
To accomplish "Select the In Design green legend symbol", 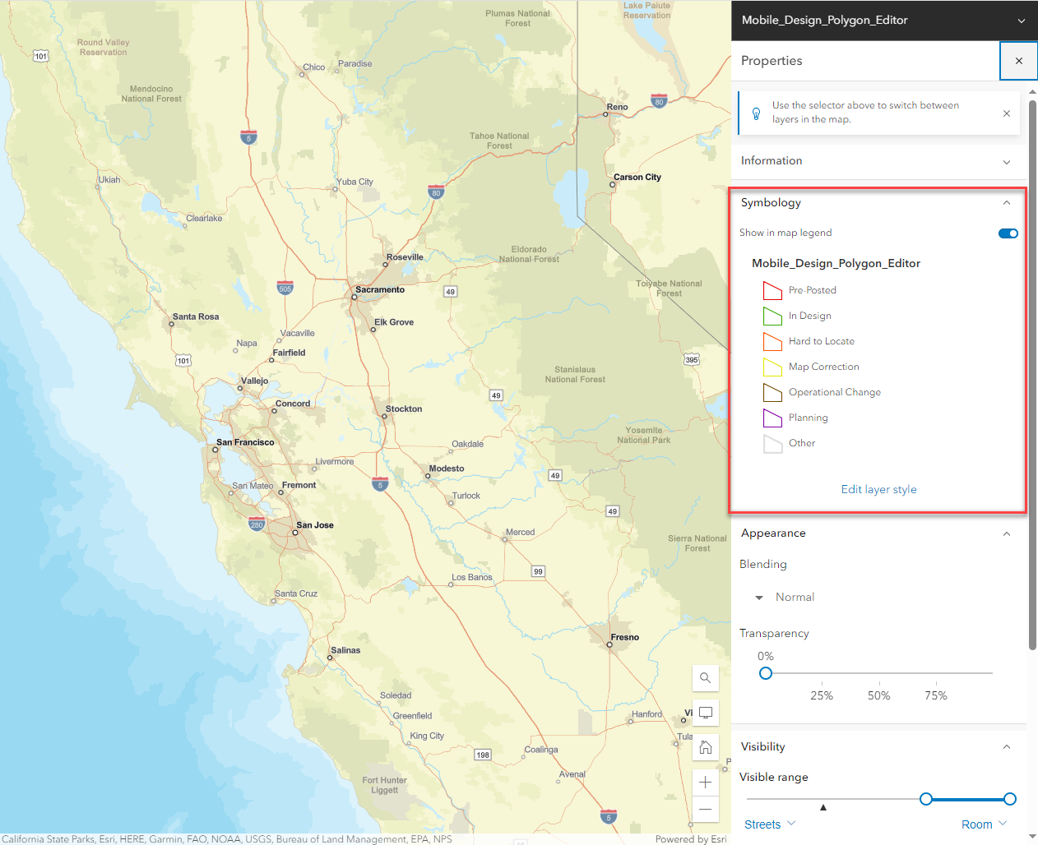I will pyautogui.click(x=772, y=316).
